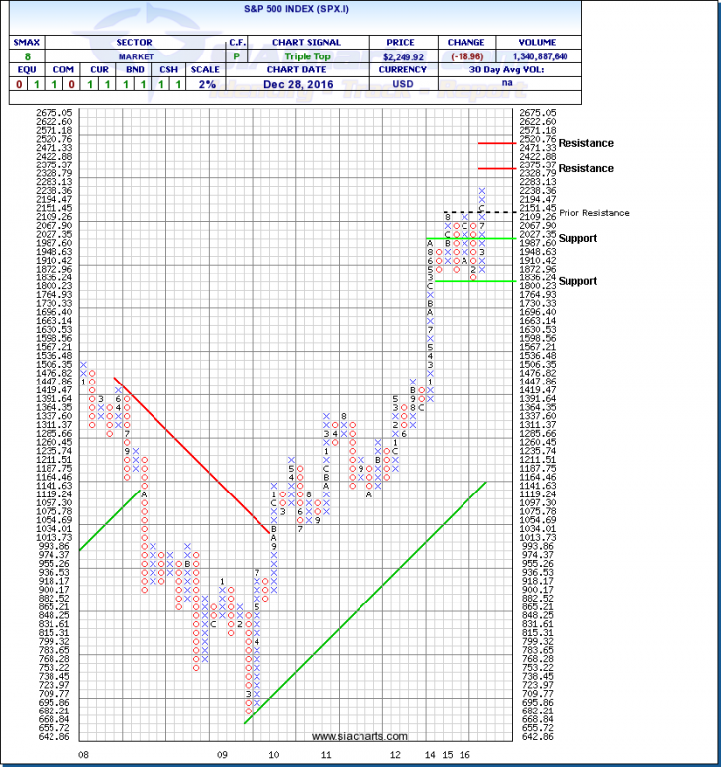Viewport: 721px width, 767px height.
Task: Click the upper Resistance label near 2520.76
Action: (x=585, y=143)
